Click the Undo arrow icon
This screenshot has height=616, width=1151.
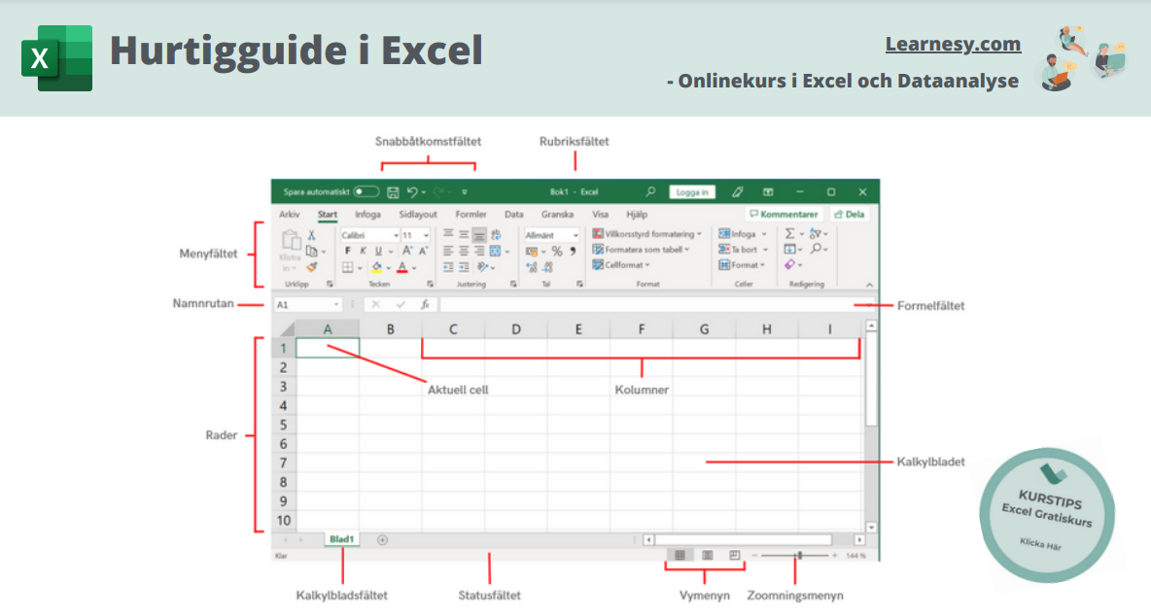(412, 192)
